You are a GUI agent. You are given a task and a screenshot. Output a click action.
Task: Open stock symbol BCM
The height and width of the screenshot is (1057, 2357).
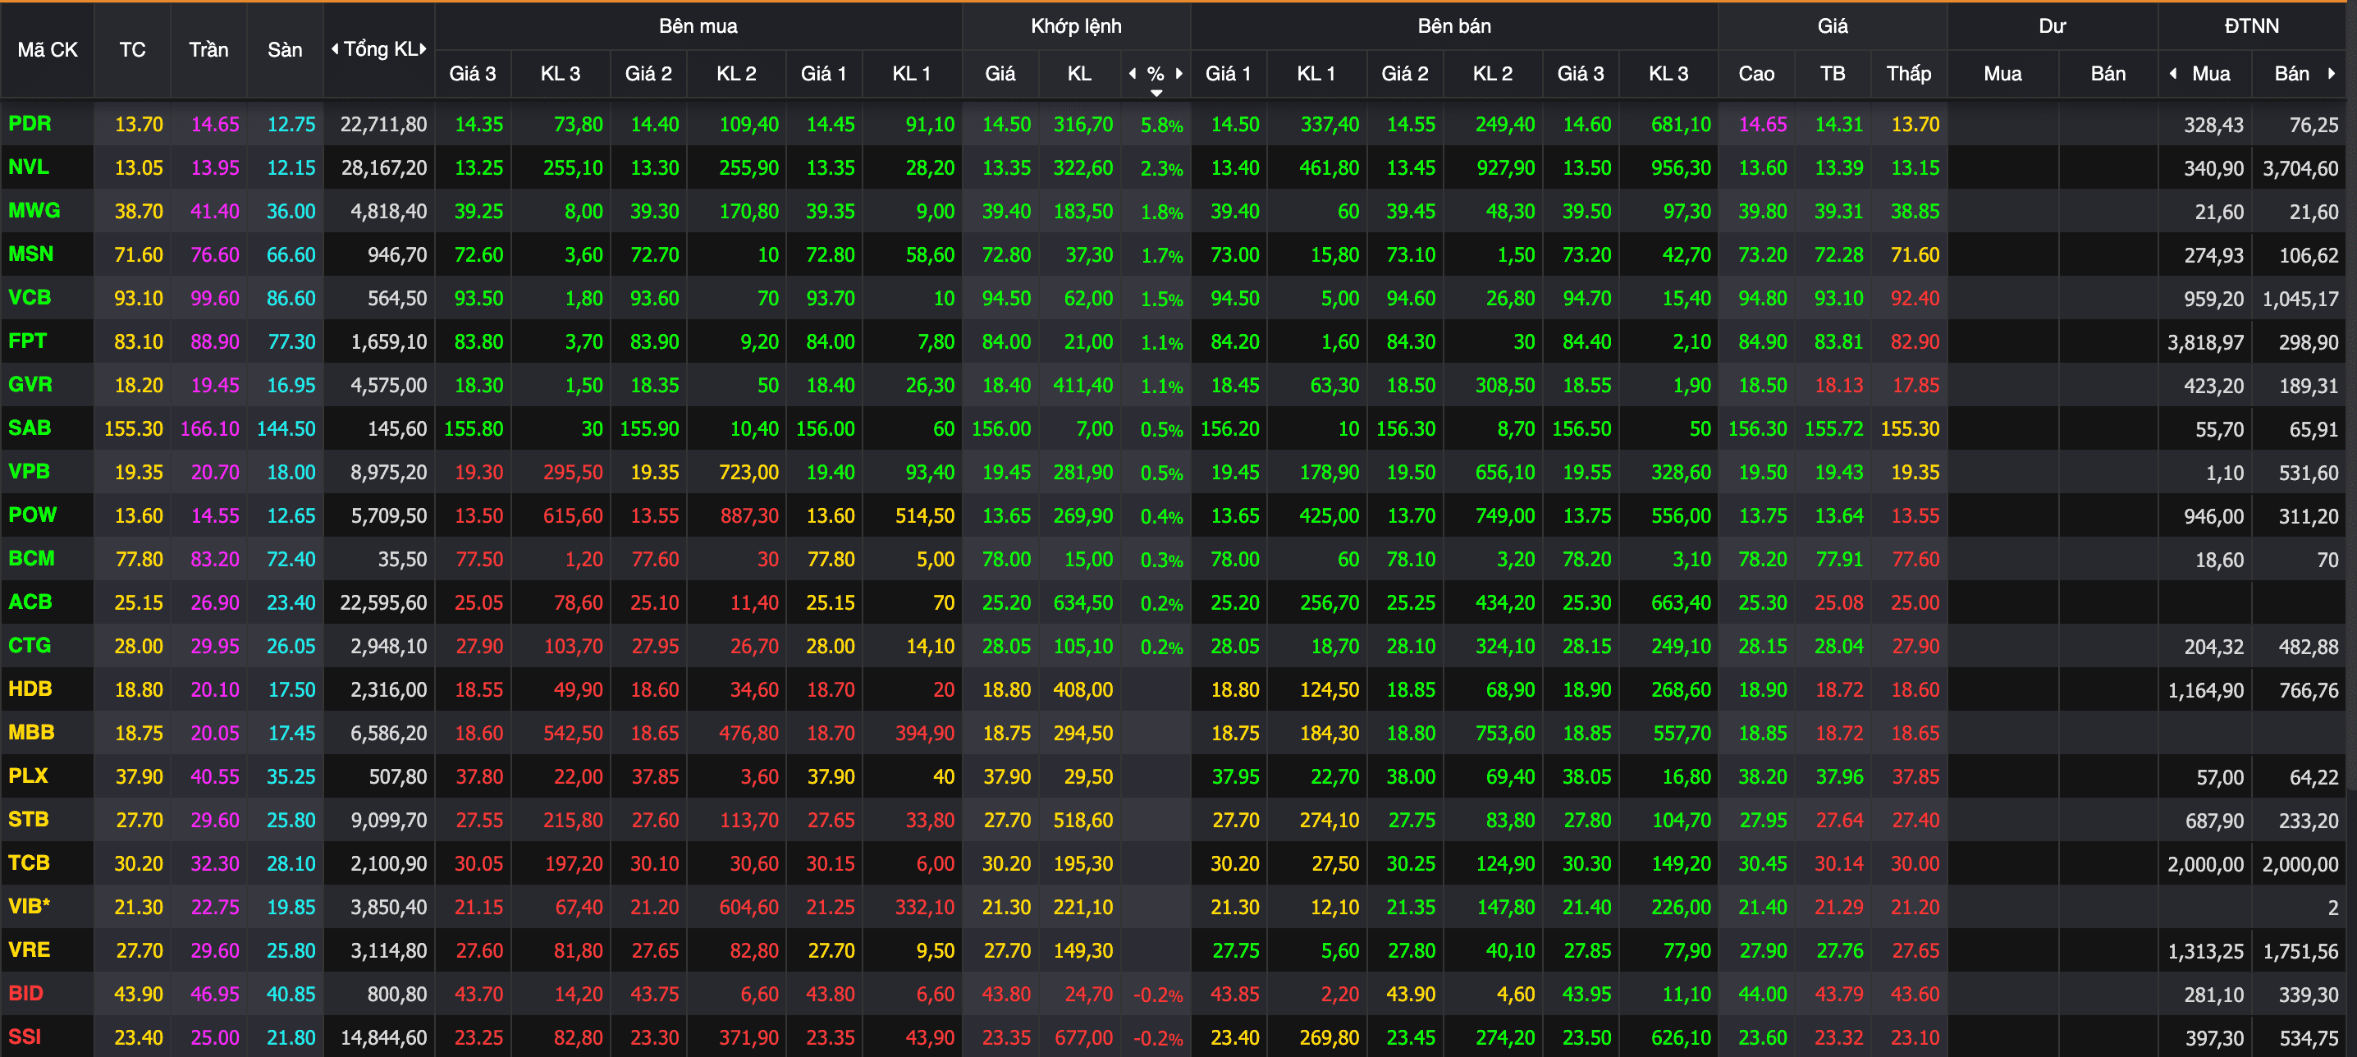(32, 558)
